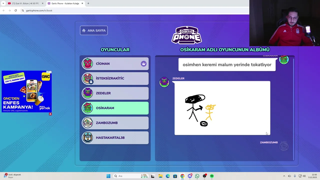Click the faded ZAMBOZUMB avatar in the album
This screenshot has width=320, height=180.
[284, 146]
